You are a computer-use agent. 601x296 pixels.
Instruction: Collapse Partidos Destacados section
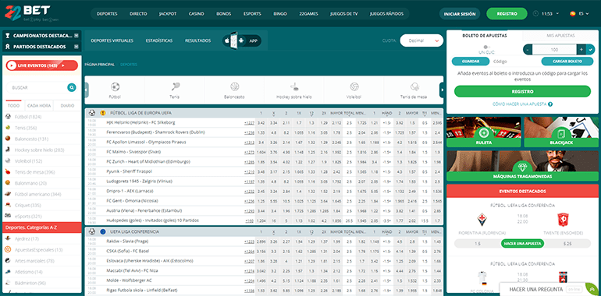tap(76, 47)
